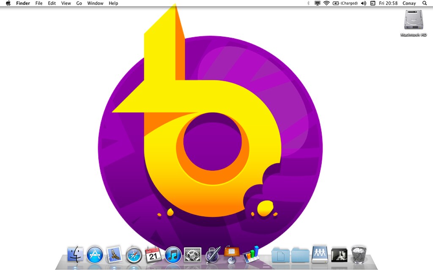Click the square status icon beside the clock

tap(373, 3)
